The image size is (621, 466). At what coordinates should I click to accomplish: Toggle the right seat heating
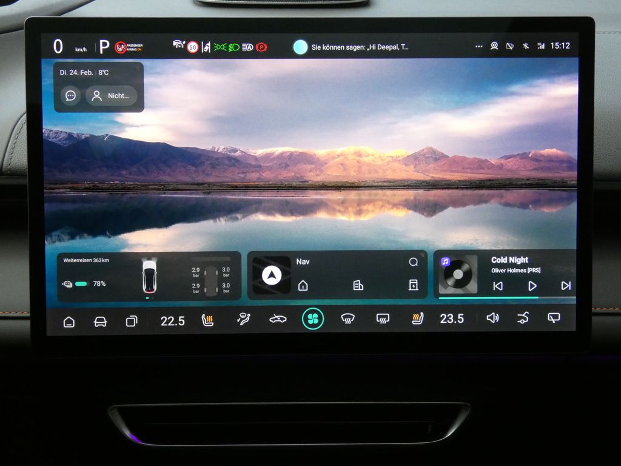[417, 319]
